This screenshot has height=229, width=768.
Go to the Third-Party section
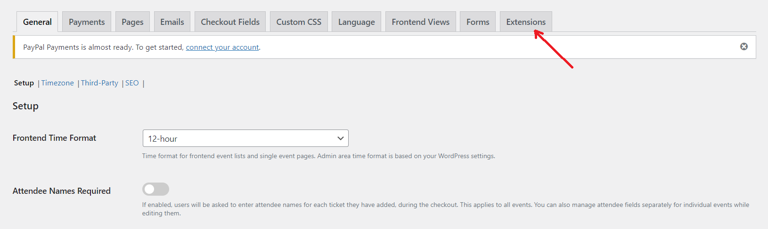tap(99, 83)
